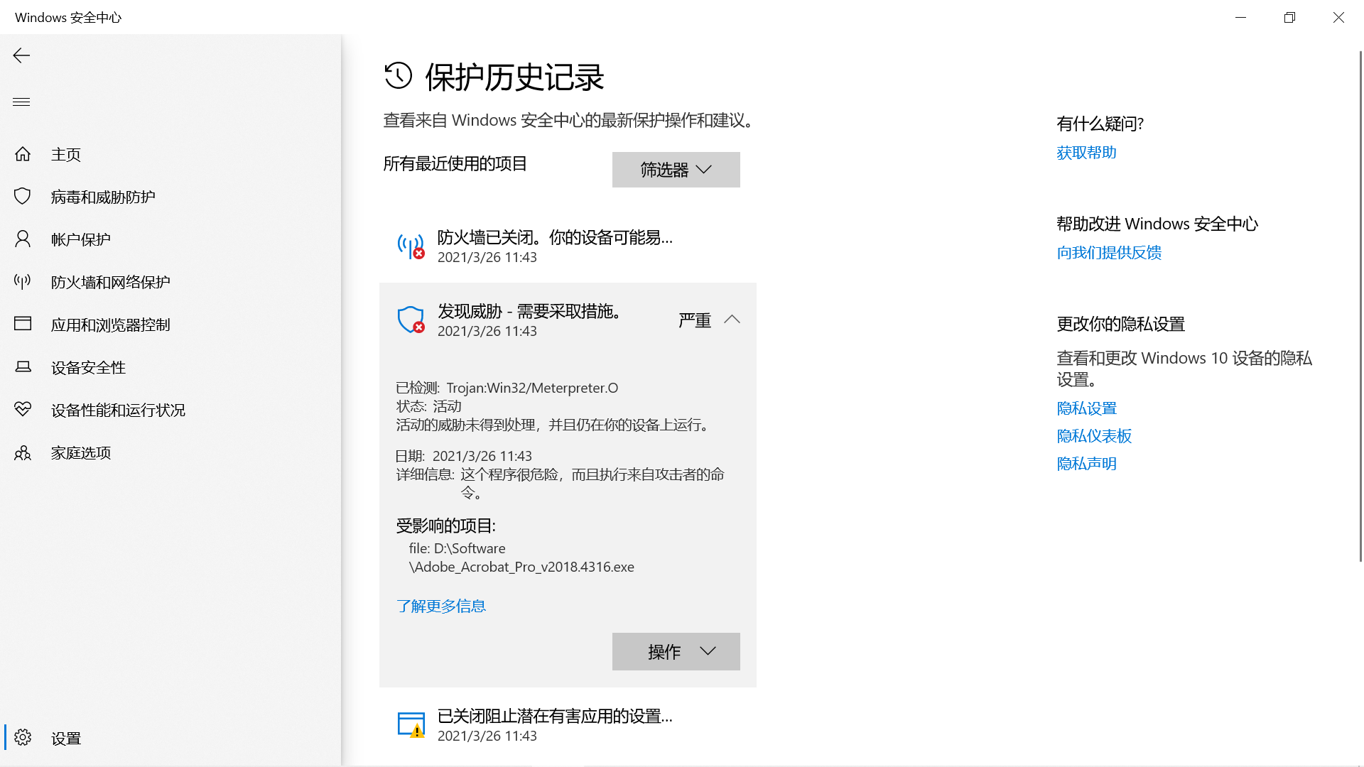This screenshot has width=1364, height=767.
Task: Click the 帐户保护 person icon
Action: coord(23,239)
